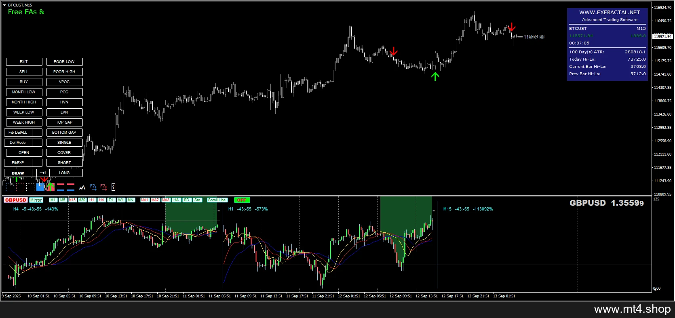Click the vertical slider box icon
This screenshot has height=318, width=675.
(113, 187)
